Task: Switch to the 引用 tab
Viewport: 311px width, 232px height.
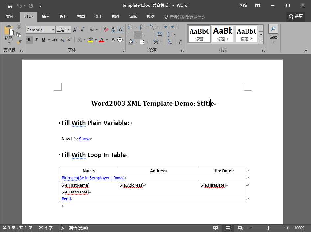Action: pos(98,17)
